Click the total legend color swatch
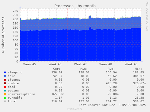Screen dimensions: 150x112 [x=5, y=101]
